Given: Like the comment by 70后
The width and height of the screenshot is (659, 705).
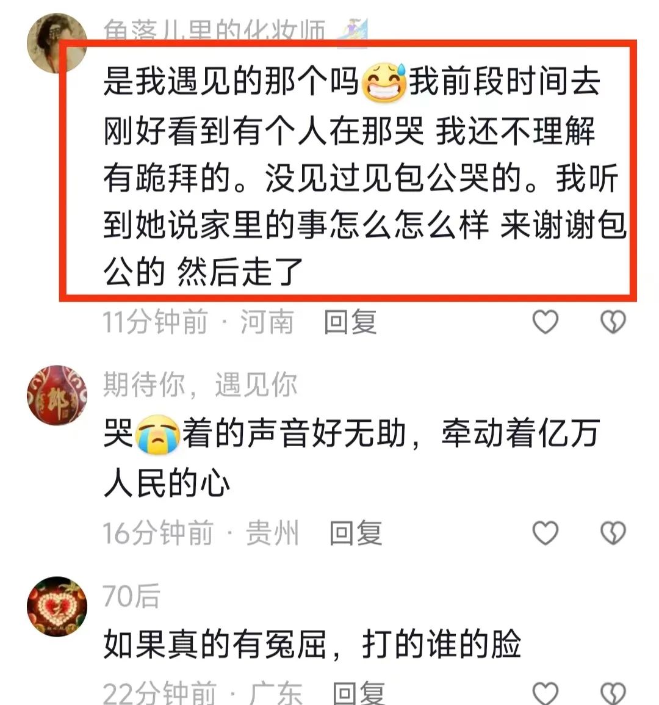Looking at the screenshot, I should [546, 694].
